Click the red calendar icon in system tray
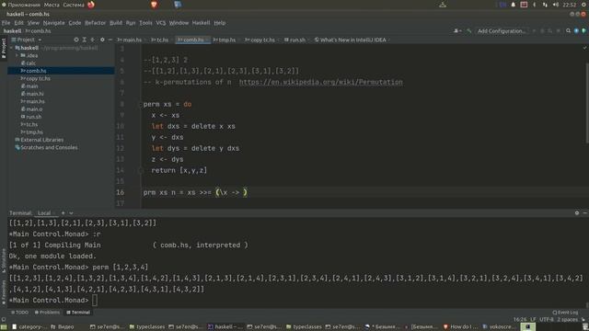 (x=524, y=5)
